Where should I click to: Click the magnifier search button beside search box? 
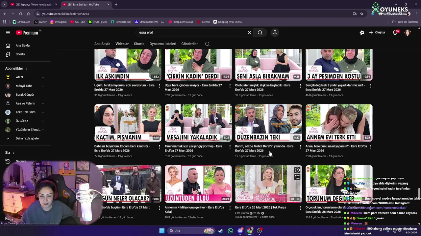tap(260, 32)
